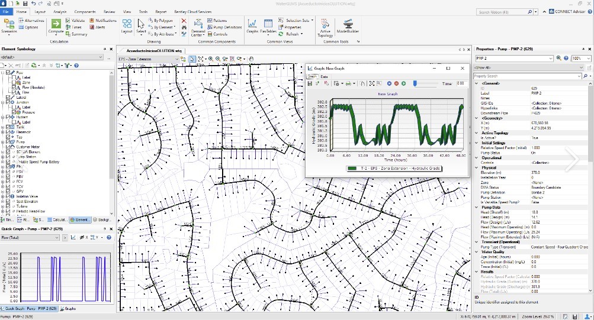This screenshot has height=320, width=594.
Task: Open the File menu
Action: [x=6, y=12]
